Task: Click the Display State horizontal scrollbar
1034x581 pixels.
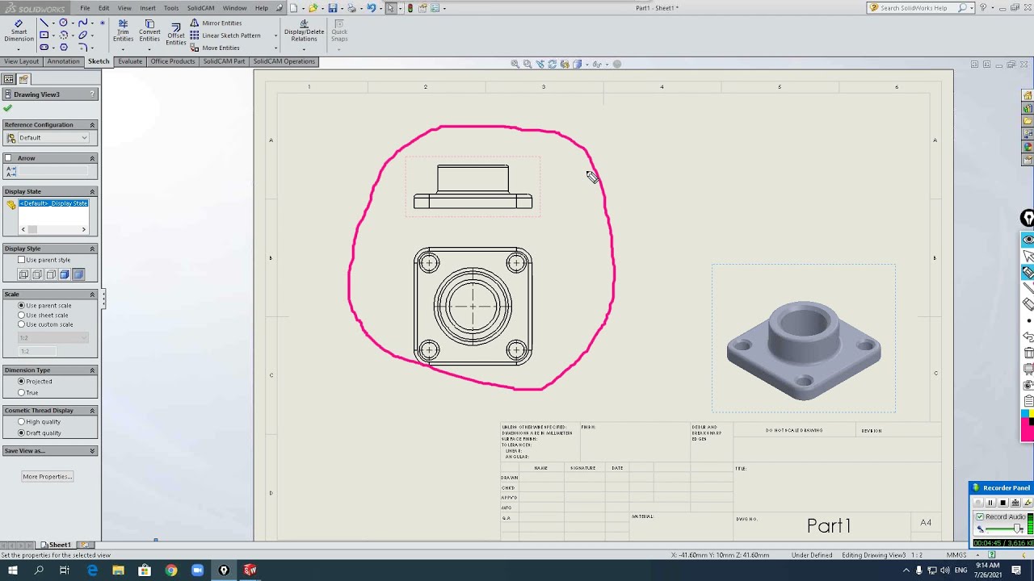Action: tap(53, 230)
